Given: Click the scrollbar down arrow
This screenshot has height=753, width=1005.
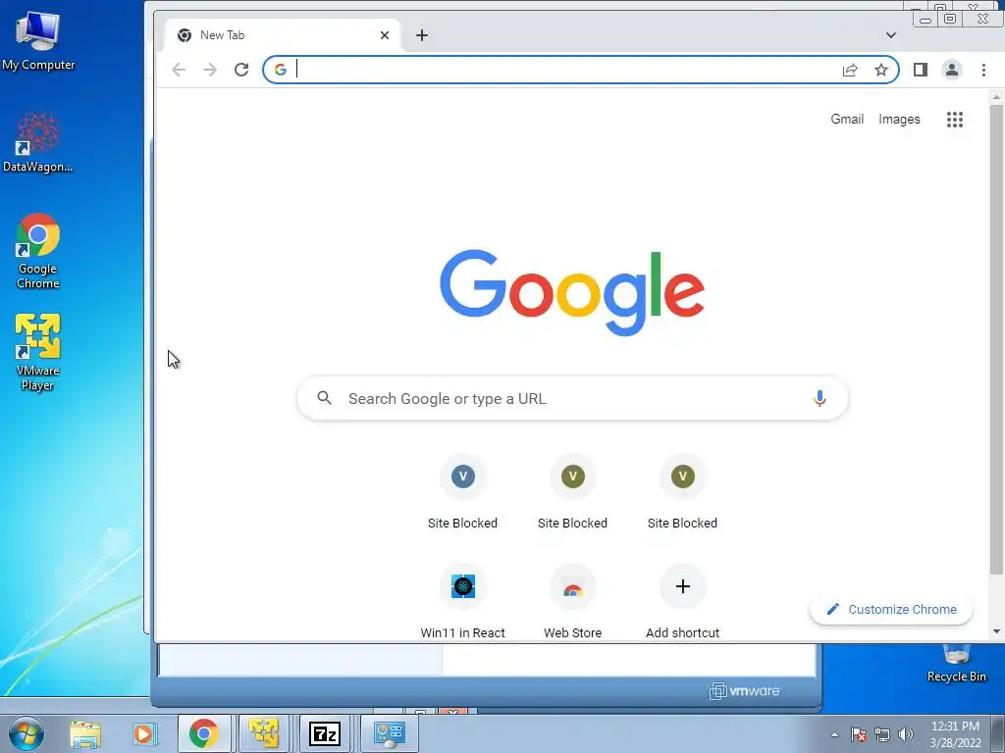Looking at the screenshot, I should 996,631.
